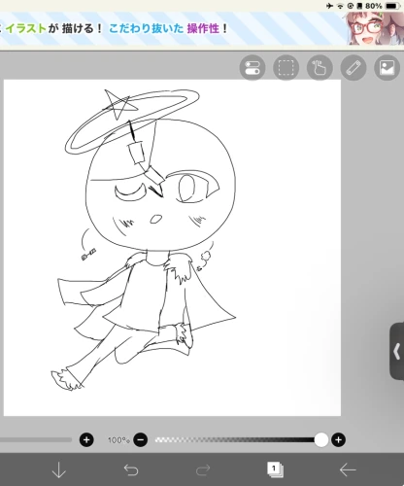The width and height of the screenshot is (404, 486).
Task: Open the canvas image material icon
Action: [387, 68]
